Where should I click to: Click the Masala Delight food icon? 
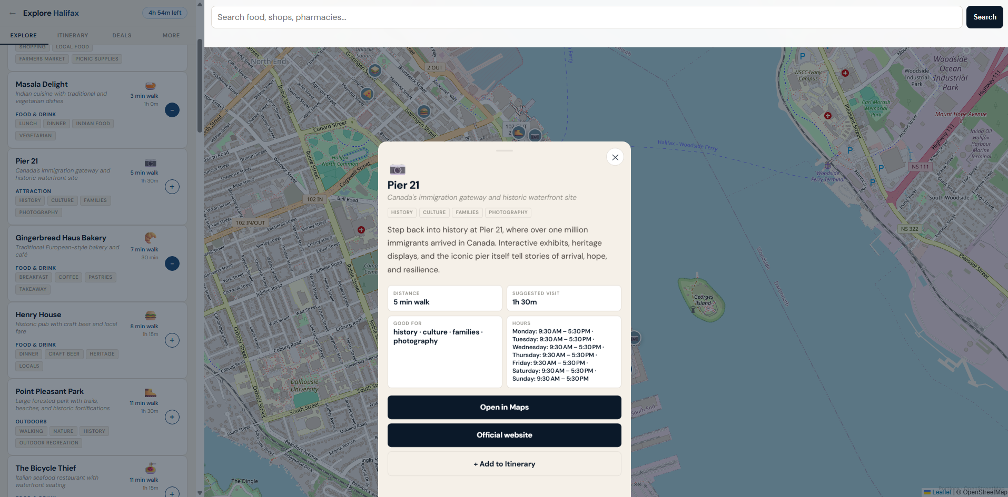coord(151,86)
